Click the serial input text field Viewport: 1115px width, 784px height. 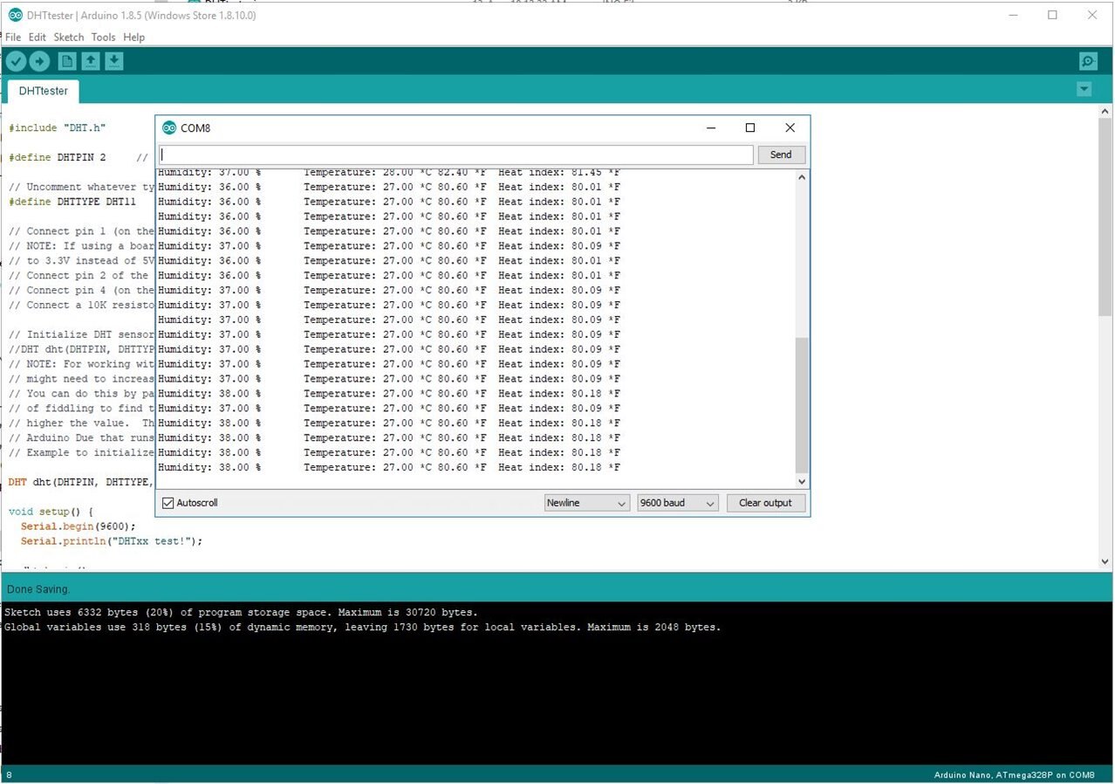(x=455, y=155)
